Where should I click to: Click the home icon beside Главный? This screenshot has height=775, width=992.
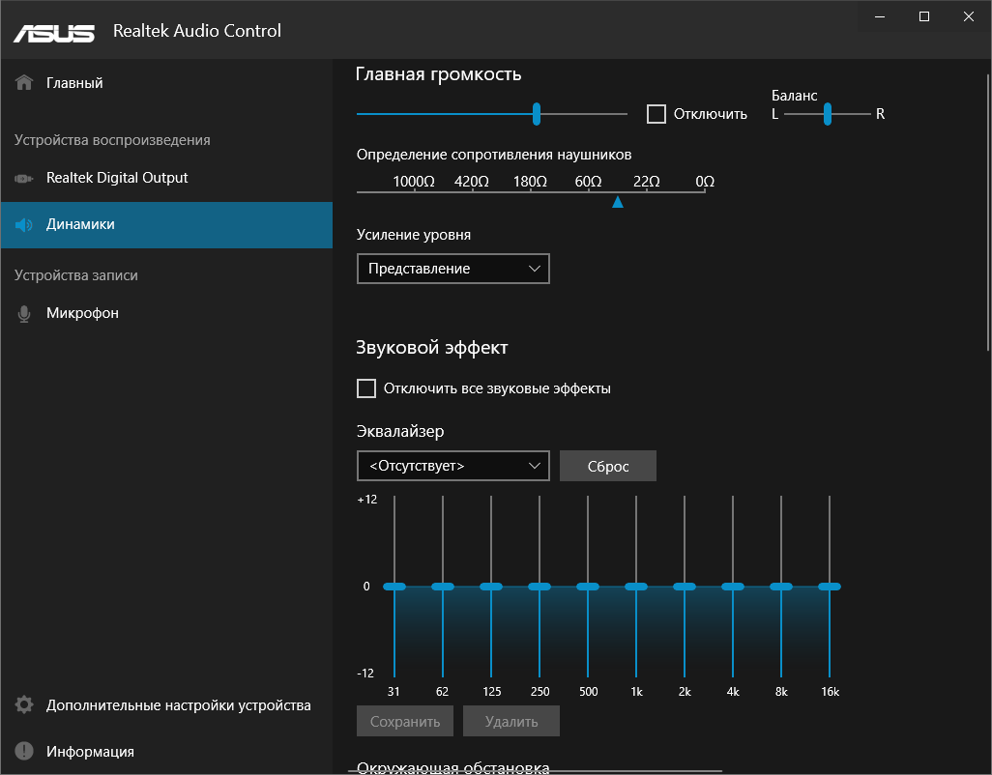(22, 82)
